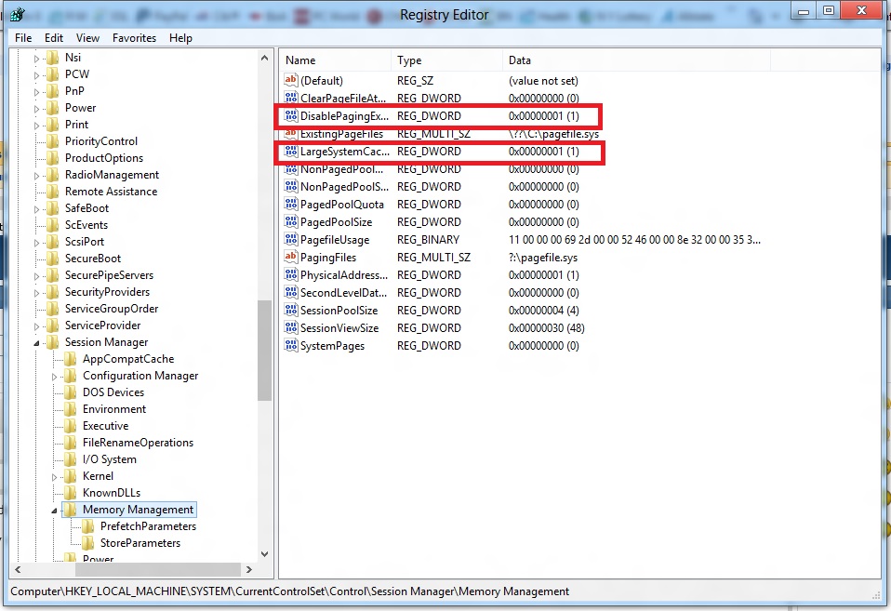Click the Registry Editor title bar icon
Viewport: 891px width, 611px height.
tap(17, 14)
